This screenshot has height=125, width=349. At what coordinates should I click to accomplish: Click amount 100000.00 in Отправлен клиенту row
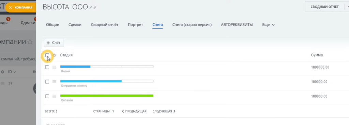319,82
